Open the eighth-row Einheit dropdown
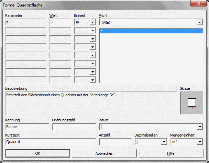Image resolution: width=209 pixels, height=163 pixels. 92,80
